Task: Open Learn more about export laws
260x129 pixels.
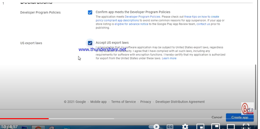Action: (x=169, y=58)
